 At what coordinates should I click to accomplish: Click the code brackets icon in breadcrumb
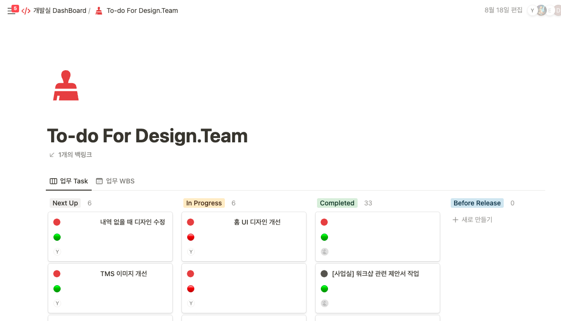[26, 11]
